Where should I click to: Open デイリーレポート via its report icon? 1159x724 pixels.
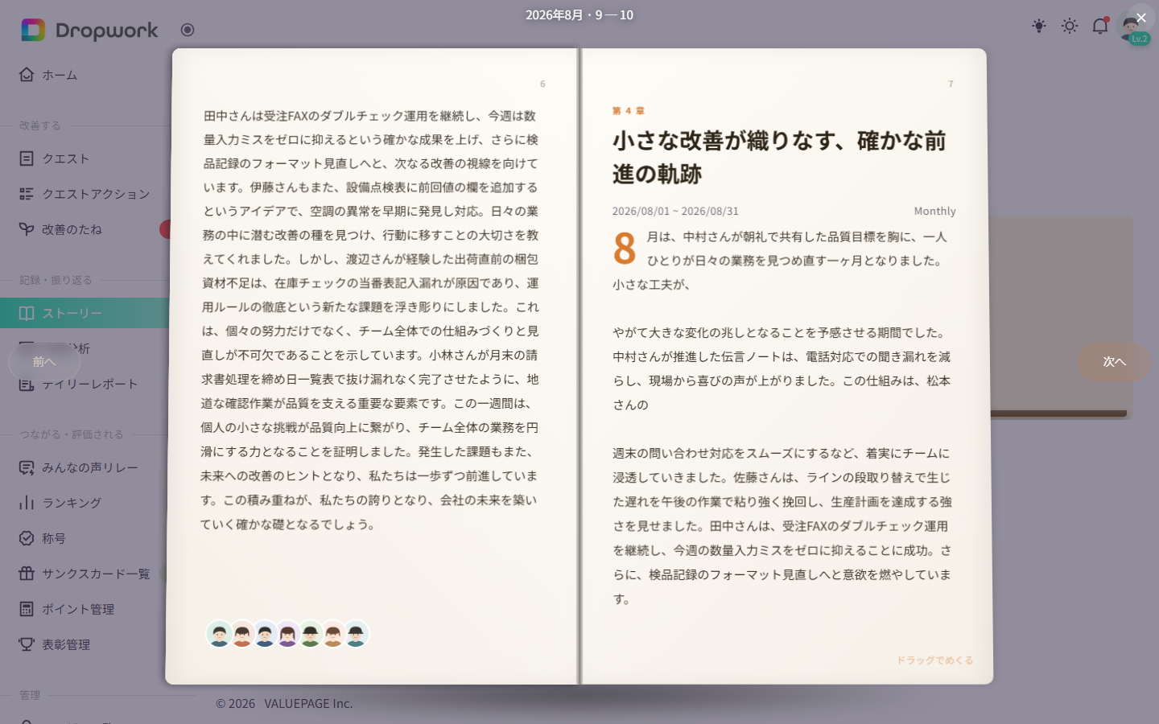(x=27, y=385)
